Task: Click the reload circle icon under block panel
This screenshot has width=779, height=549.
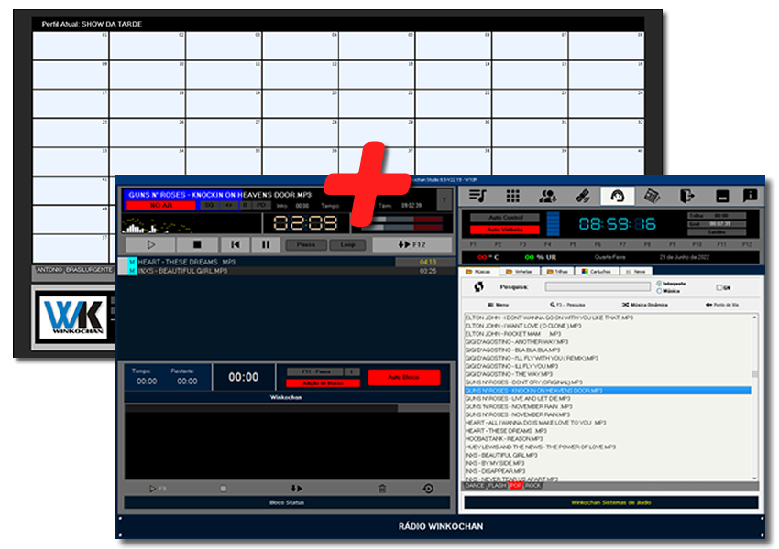Action: [428, 489]
